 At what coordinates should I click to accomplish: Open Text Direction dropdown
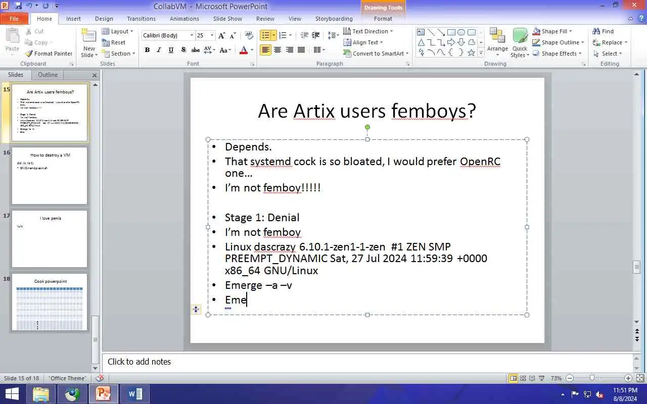[368, 31]
